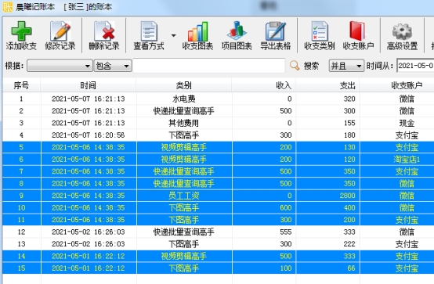Sort by the 收入 column header
This screenshot has width=434, height=284.
tap(264, 85)
